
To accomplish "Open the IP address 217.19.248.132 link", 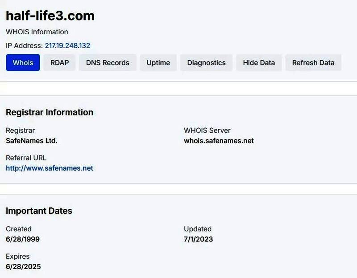I will click(x=67, y=45).
